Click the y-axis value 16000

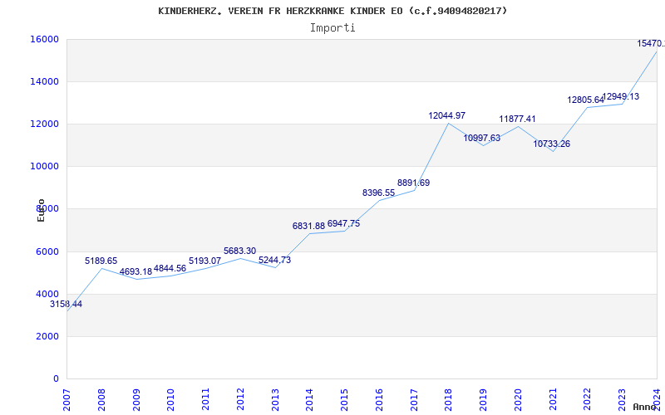point(44,39)
